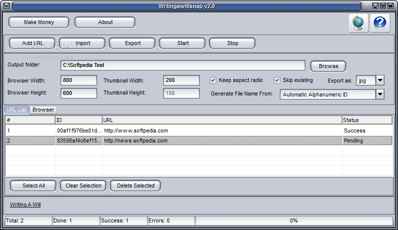Start the snapshot capture process
398x230 pixels.
tap(183, 43)
